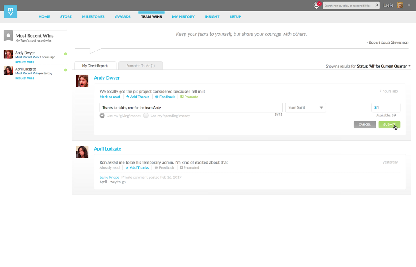
Task: Click the green Promote icon on Andy's win
Action: (x=182, y=97)
